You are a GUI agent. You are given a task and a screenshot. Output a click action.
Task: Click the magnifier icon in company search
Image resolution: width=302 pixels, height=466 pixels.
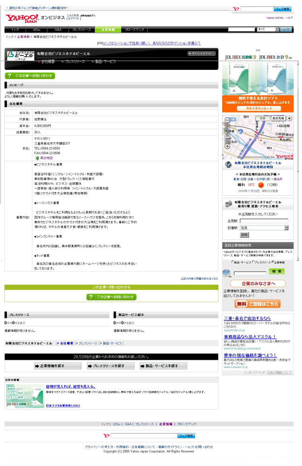(x=227, y=273)
